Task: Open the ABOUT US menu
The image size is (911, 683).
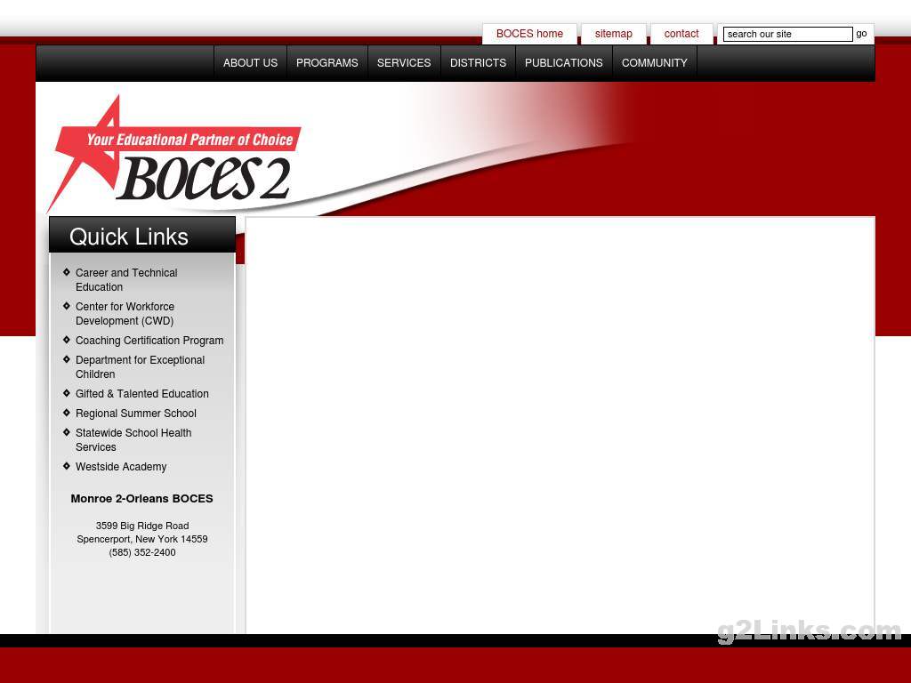Action: pyautogui.click(x=250, y=63)
